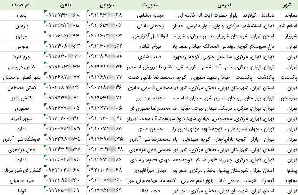Click the cell کفش پانیز

22,98
